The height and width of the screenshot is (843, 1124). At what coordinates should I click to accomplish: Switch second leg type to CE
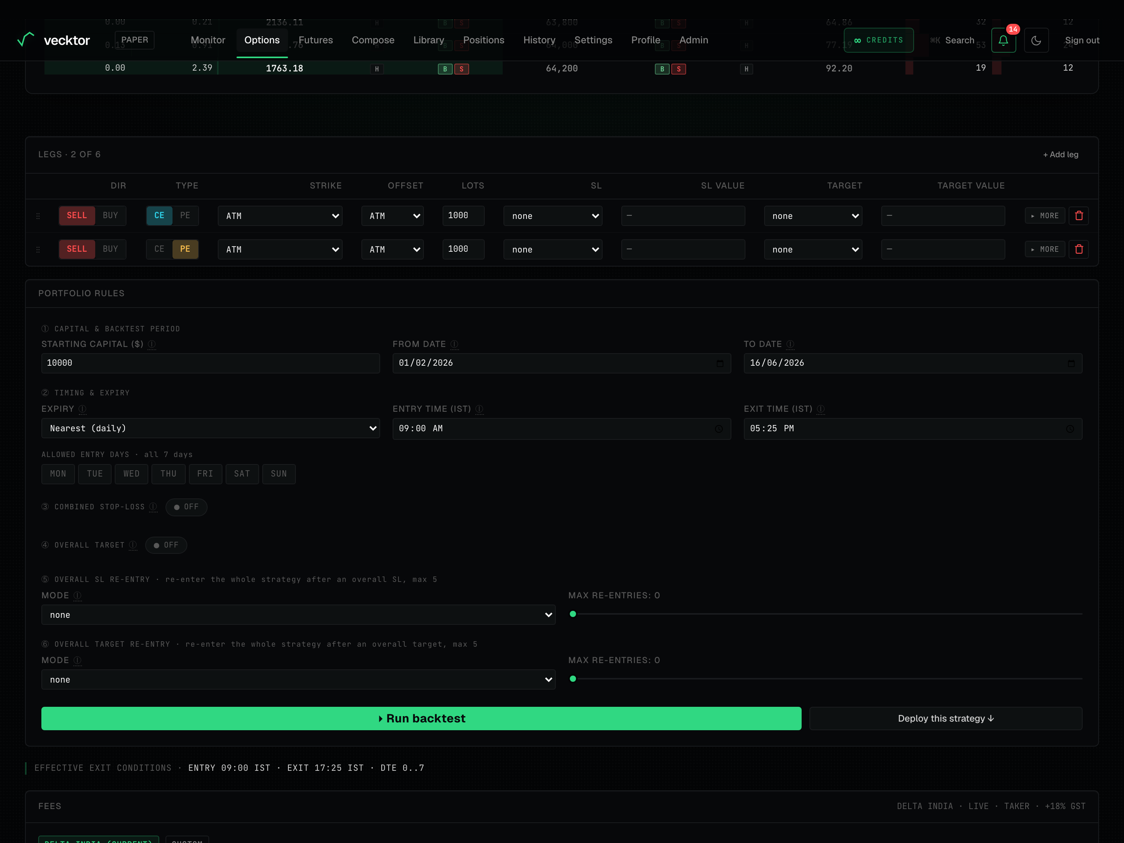coord(159,249)
